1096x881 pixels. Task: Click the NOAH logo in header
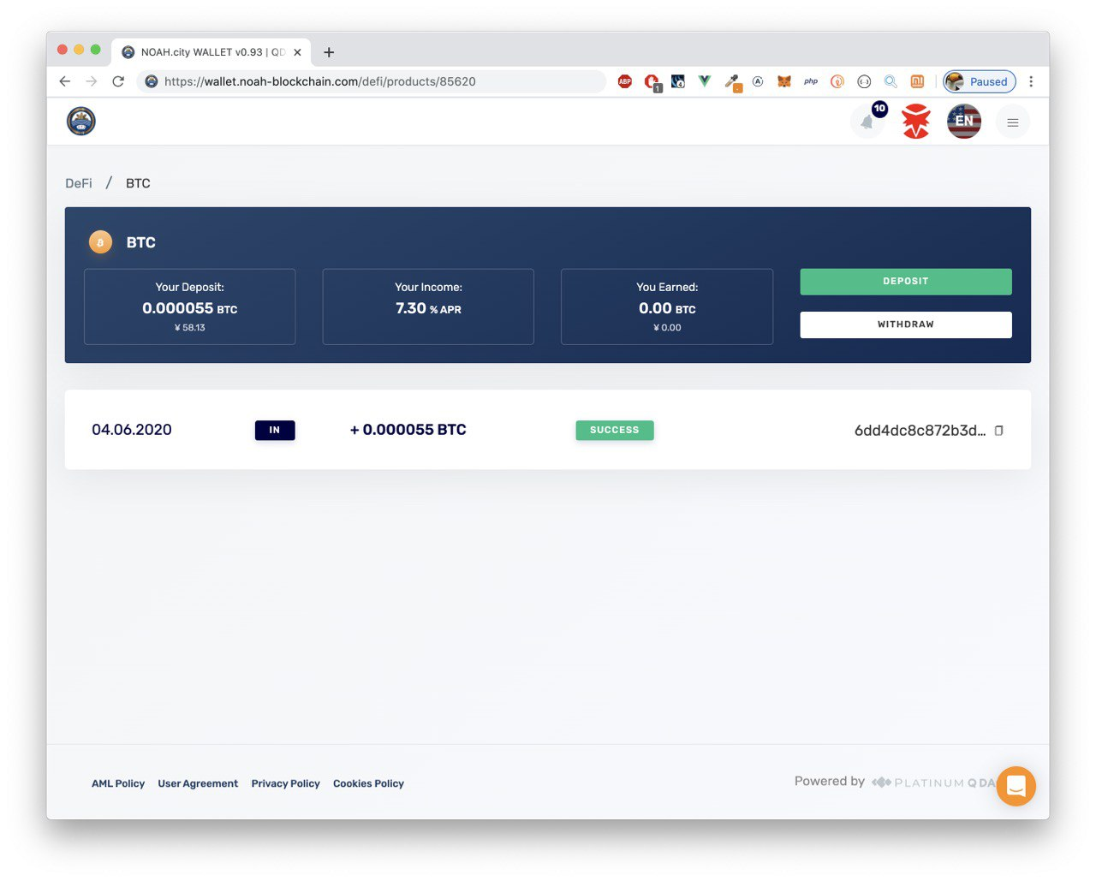pos(81,122)
